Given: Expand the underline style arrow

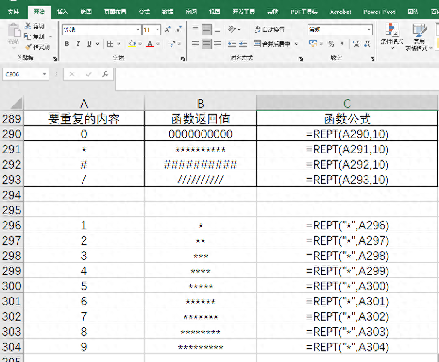Looking at the screenshot, I should [97, 44].
